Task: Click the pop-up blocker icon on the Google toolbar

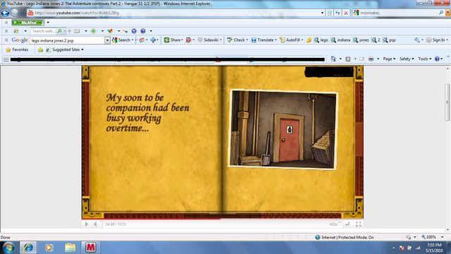Action: pos(188,40)
